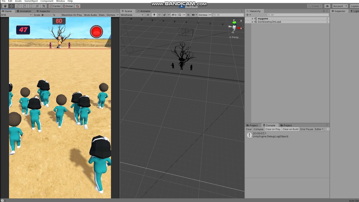Open the GameObject menu
Viewport: 359px width, 202px height.
point(31,1)
